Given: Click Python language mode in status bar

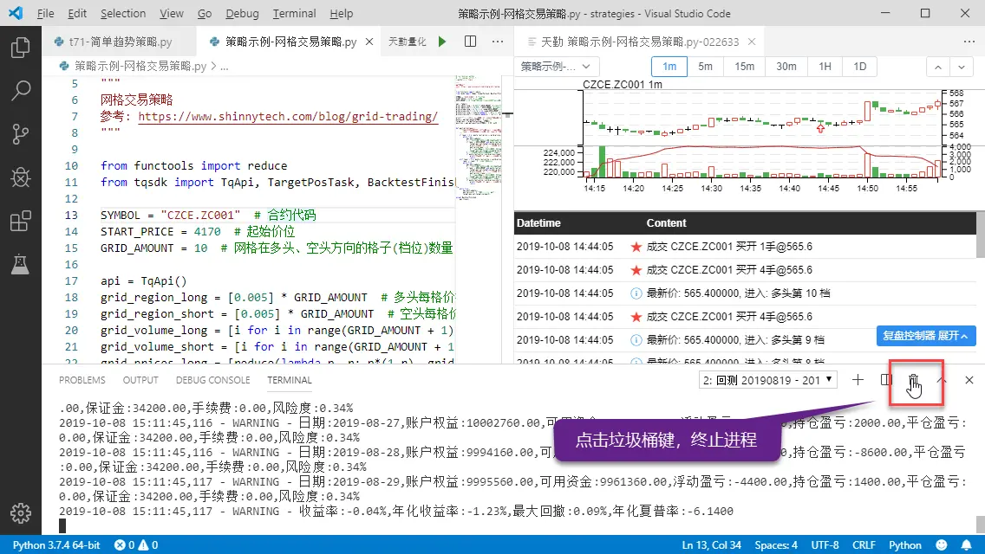Looking at the screenshot, I should [904, 545].
